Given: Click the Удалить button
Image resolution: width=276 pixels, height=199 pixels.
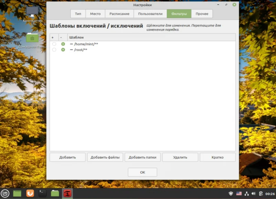Looking at the screenshot, I should [180, 157].
